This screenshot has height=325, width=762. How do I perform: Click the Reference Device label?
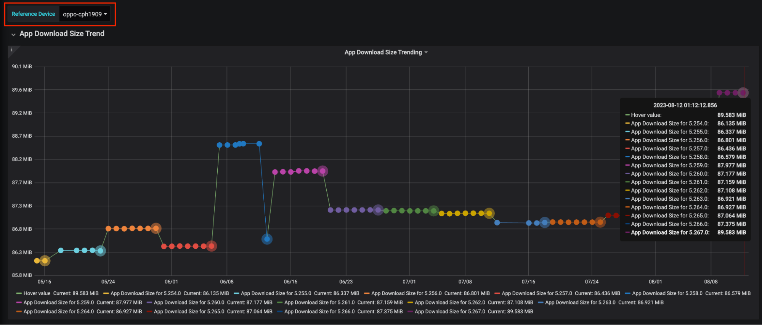coord(33,14)
